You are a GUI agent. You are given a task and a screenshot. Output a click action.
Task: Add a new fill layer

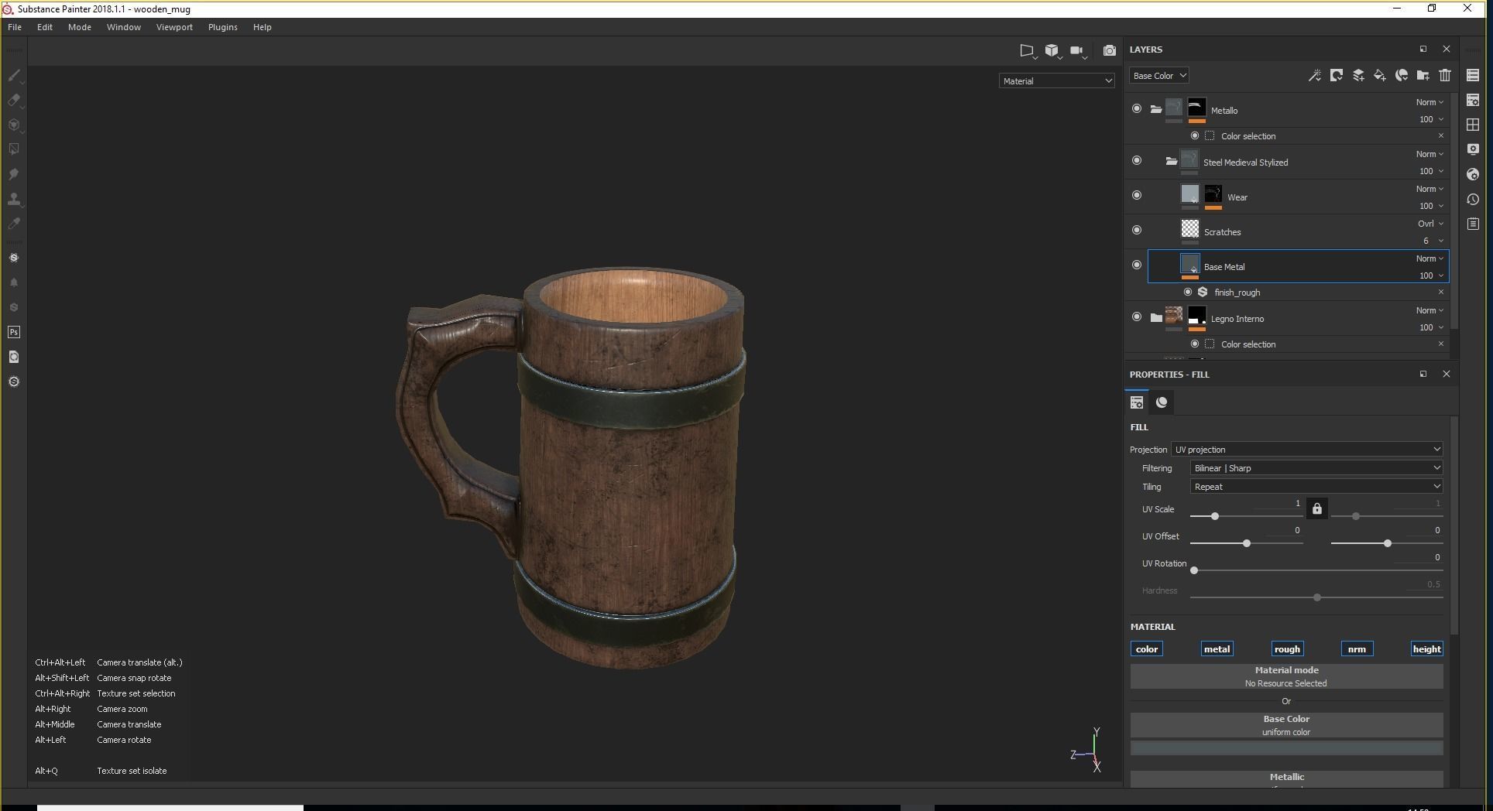(1380, 75)
